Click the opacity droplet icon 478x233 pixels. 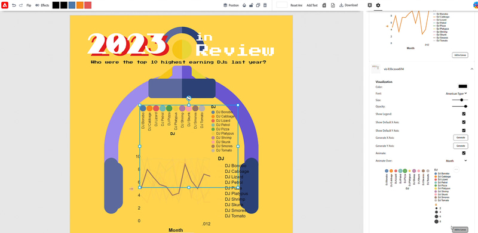point(244,5)
